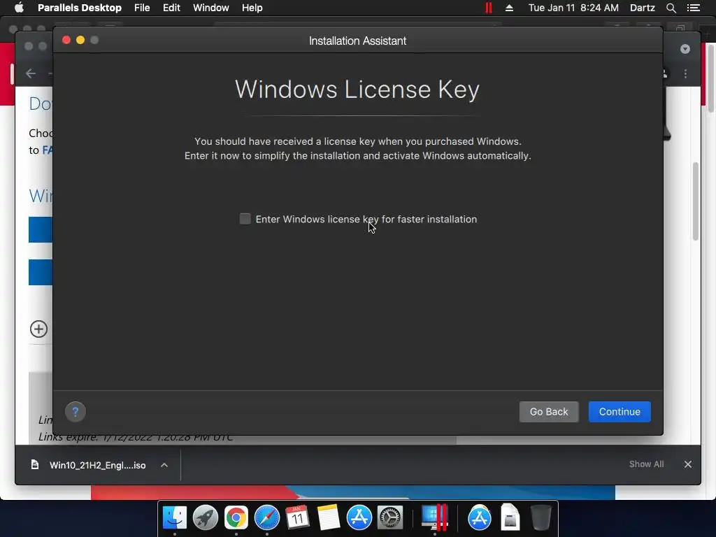Enable the Windows license key checkbox
The image size is (716, 537).
pyautogui.click(x=245, y=219)
